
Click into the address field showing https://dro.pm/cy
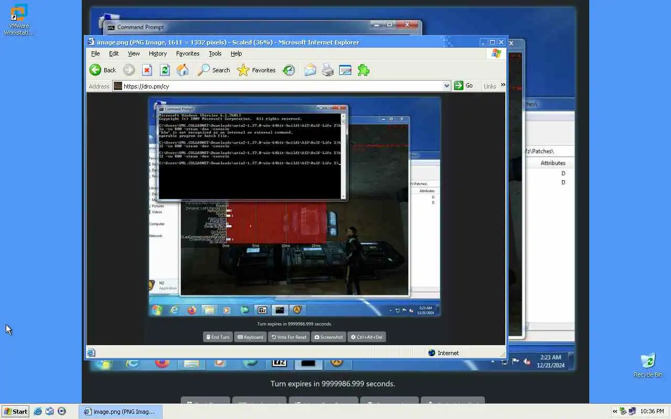(282, 86)
